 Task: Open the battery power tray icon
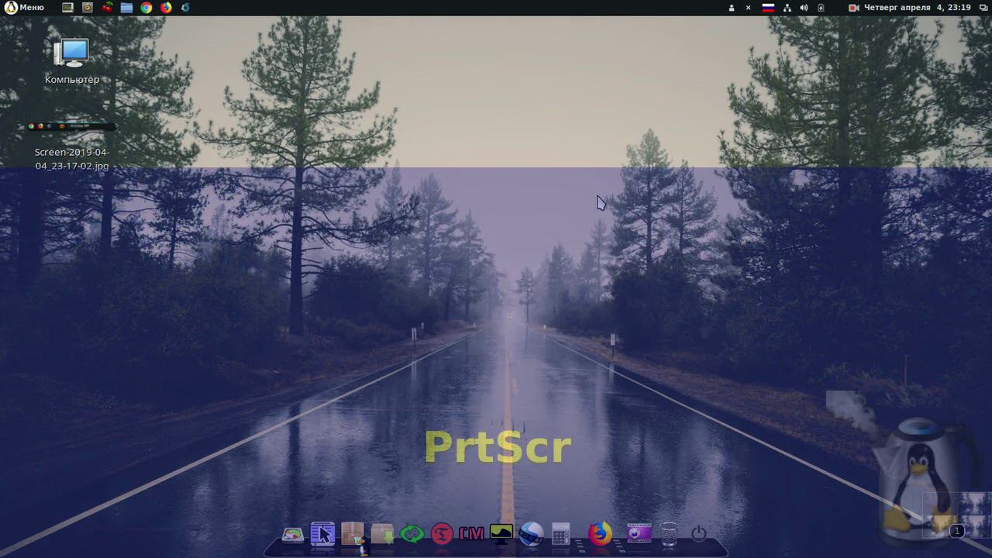tap(821, 8)
